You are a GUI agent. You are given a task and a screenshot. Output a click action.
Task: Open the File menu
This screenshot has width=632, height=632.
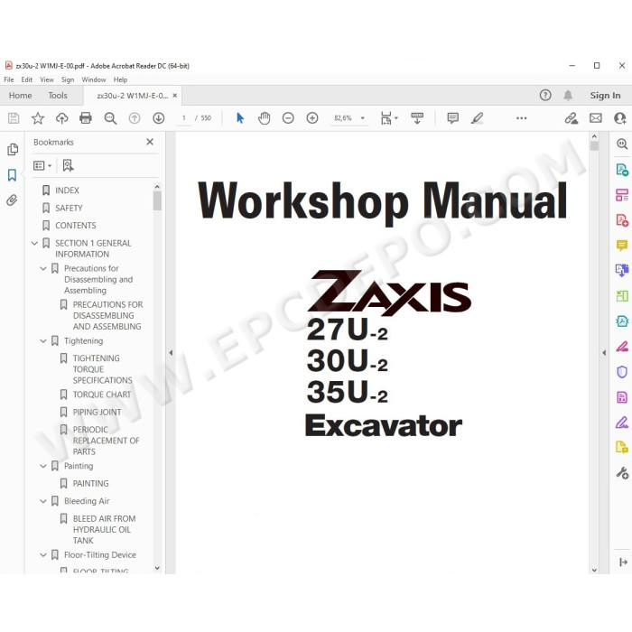pos(9,79)
